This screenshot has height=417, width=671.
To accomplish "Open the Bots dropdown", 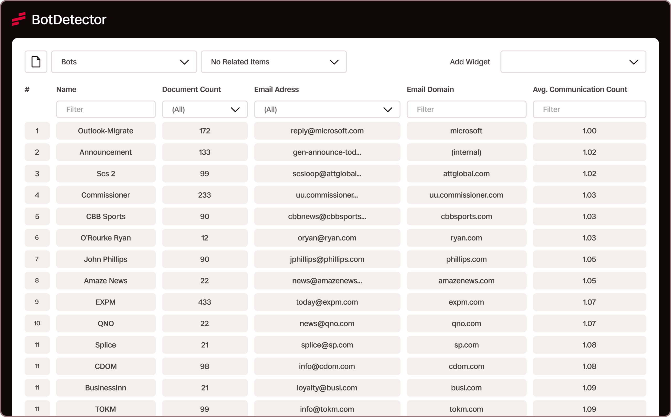I will click(x=124, y=62).
